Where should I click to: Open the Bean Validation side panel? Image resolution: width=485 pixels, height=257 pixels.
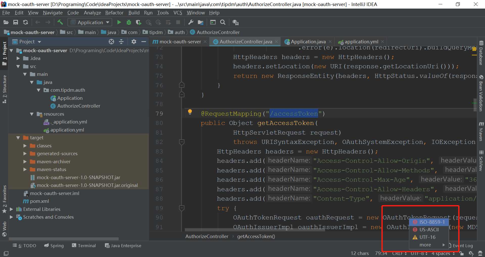pos(481,93)
